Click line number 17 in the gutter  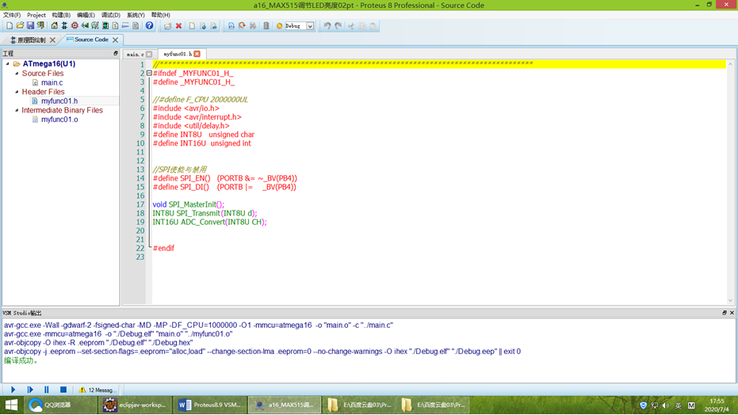coord(140,204)
